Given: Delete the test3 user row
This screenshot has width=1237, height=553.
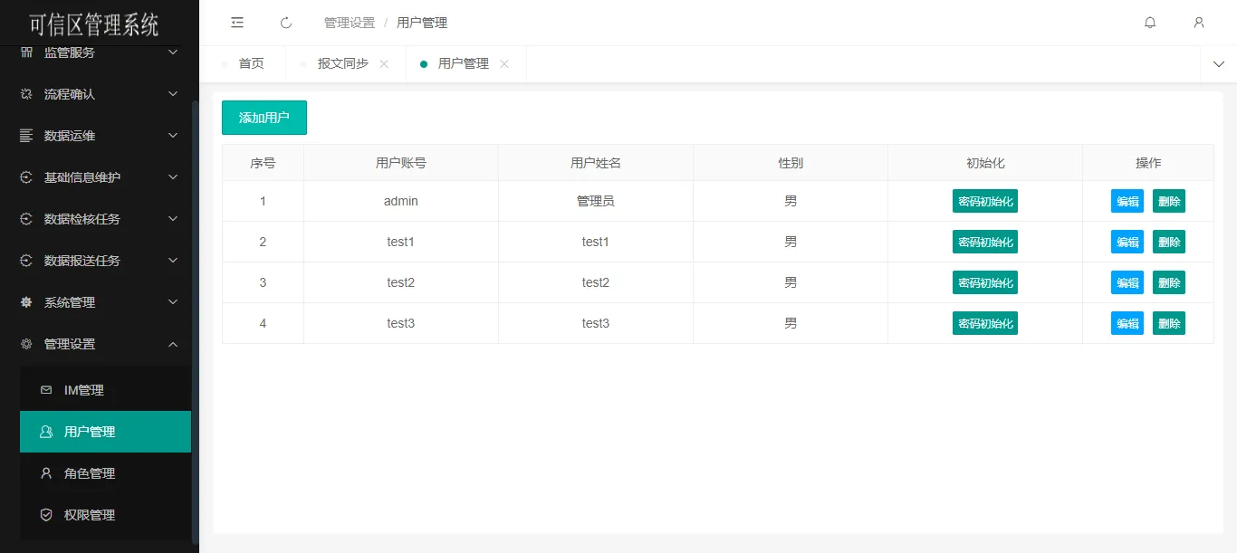Looking at the screenshot, I should tap(1168, 323).
